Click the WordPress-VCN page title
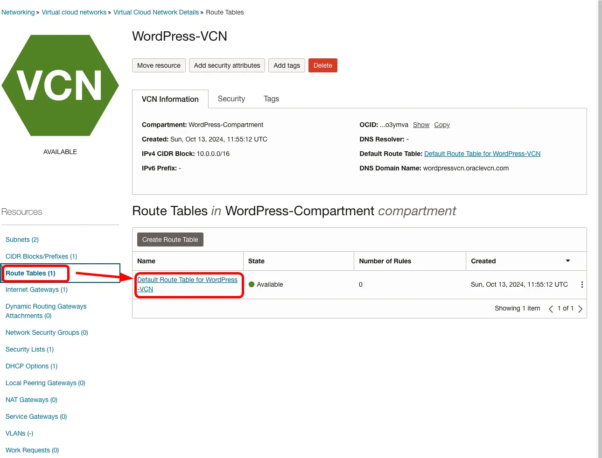This screenshot has height=458, width=602. [180, 36]
